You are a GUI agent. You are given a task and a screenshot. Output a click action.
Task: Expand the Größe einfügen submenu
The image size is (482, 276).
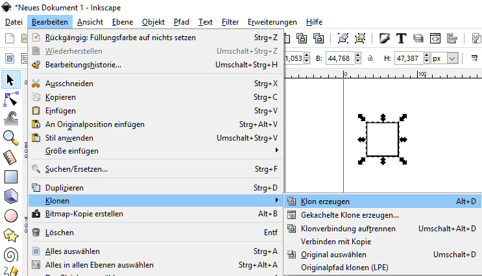coord(156,151)
